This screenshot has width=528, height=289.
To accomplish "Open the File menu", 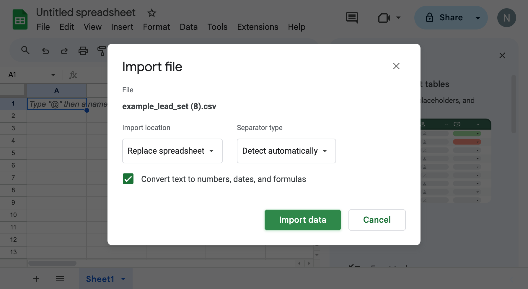I will click(43, 27).
